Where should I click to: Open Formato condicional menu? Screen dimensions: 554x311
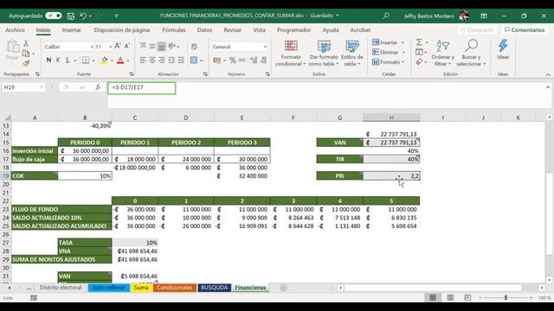coord(291,54)
